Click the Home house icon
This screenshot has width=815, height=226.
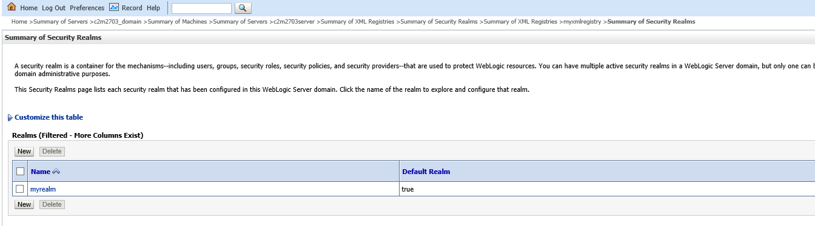pos(12,7)
